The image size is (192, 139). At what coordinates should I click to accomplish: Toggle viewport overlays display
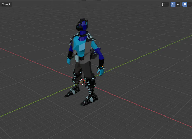[x=185, y=4]
